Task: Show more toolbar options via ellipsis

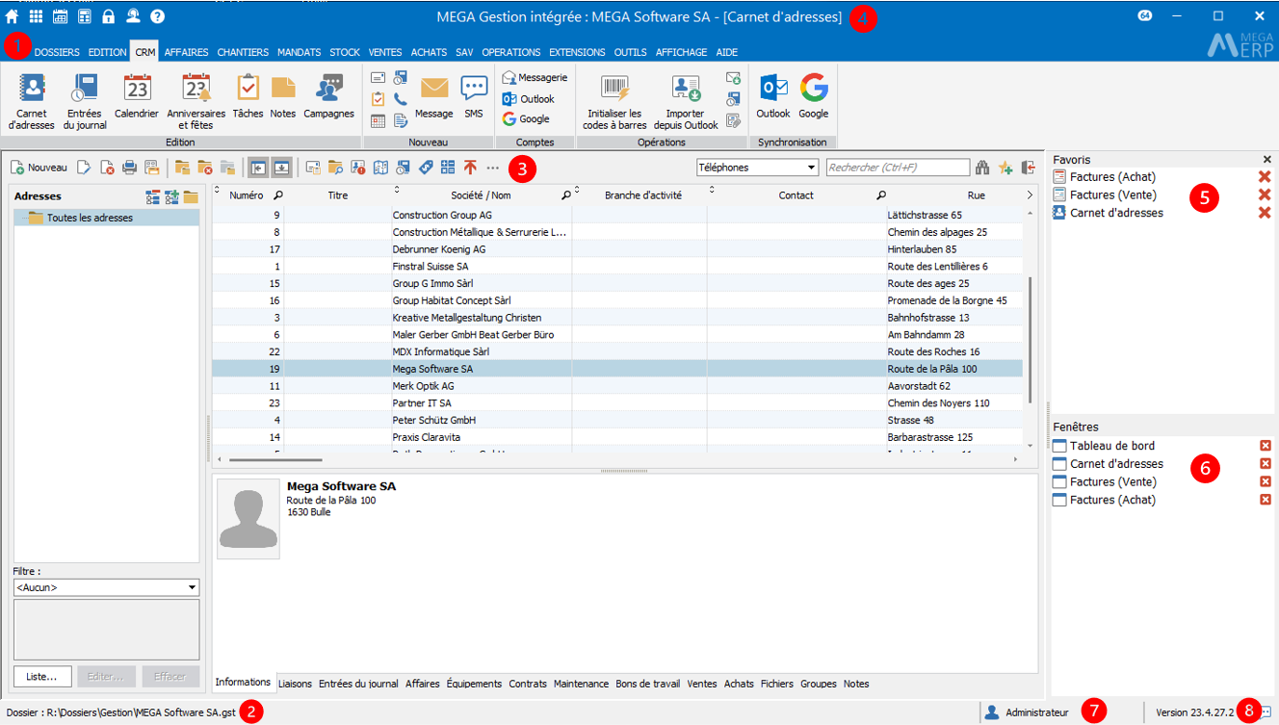Action: tap(493, 168)
